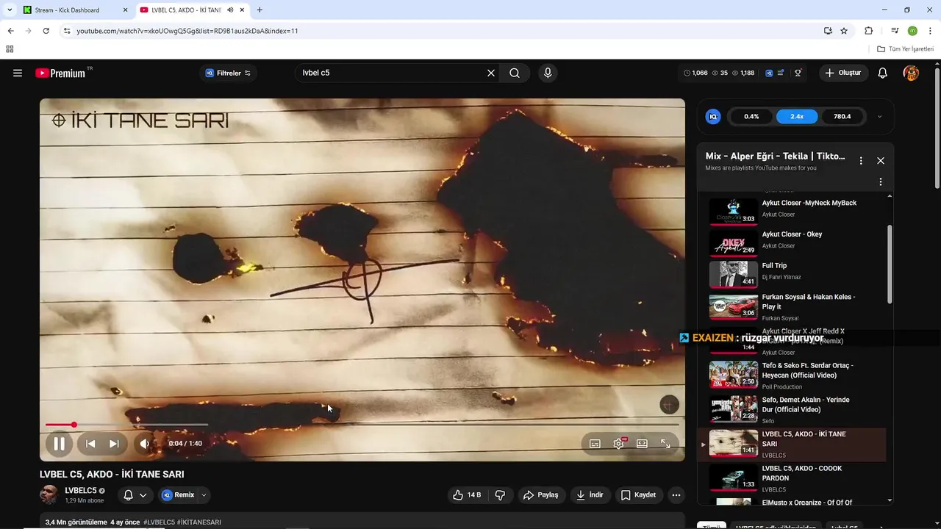
Task: Open the Filtreler filter button
Action: tap(228, 73)
